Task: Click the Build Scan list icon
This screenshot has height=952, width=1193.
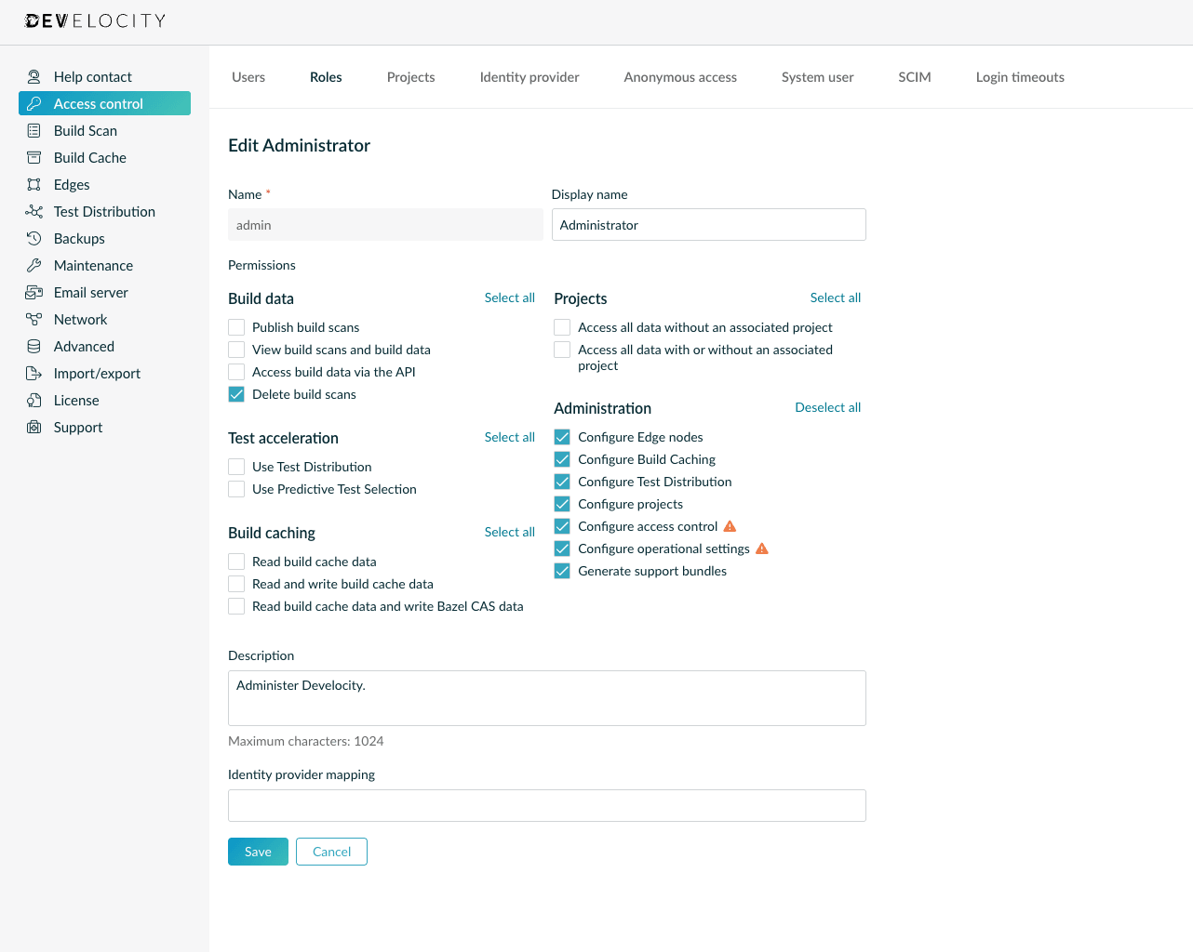Action: pyautogui.click(x=34, y=131)
